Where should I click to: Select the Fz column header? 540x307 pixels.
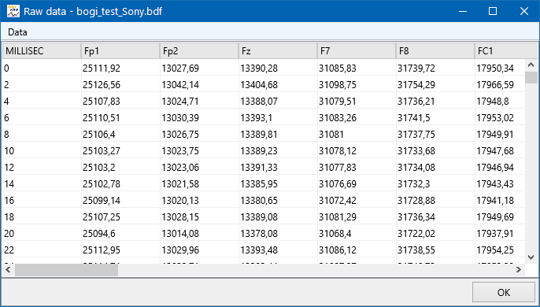(278, 51)
